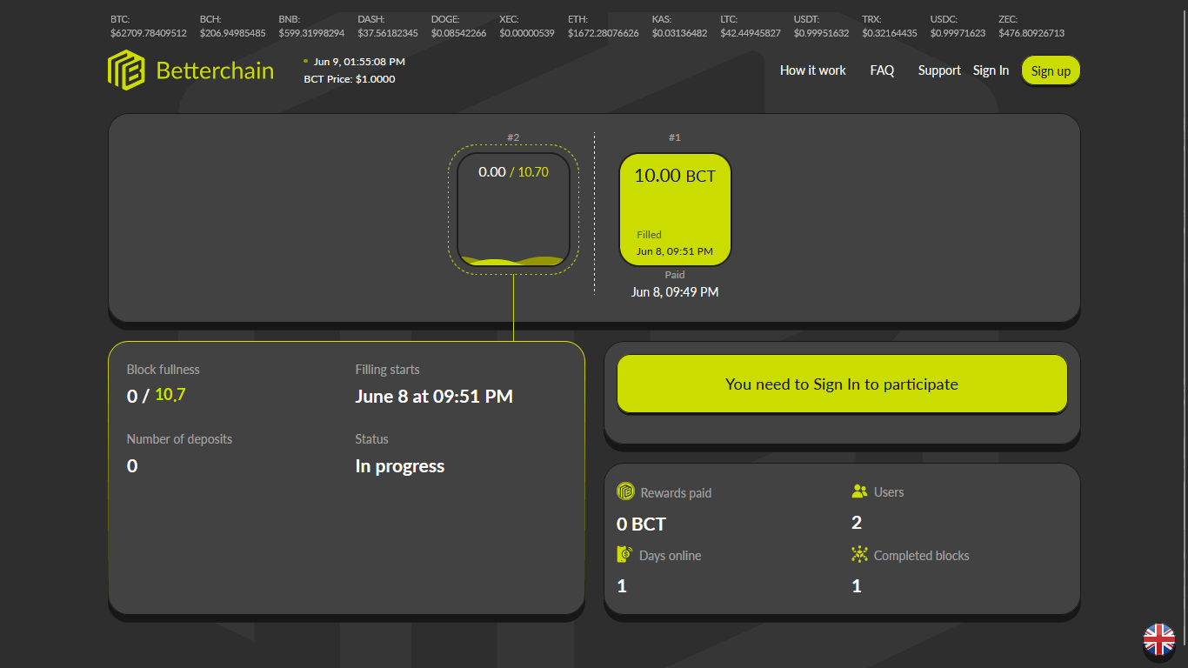This screenshot has width=1188, height=668.
Task: Open the How it work page
Action: [x=812, y=70]
